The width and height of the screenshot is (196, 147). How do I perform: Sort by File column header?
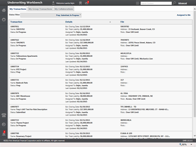pos(122,22)
